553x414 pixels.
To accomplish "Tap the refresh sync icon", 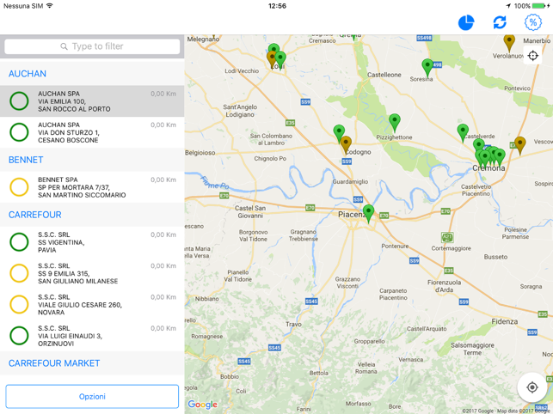I will [x=500, y=22].
